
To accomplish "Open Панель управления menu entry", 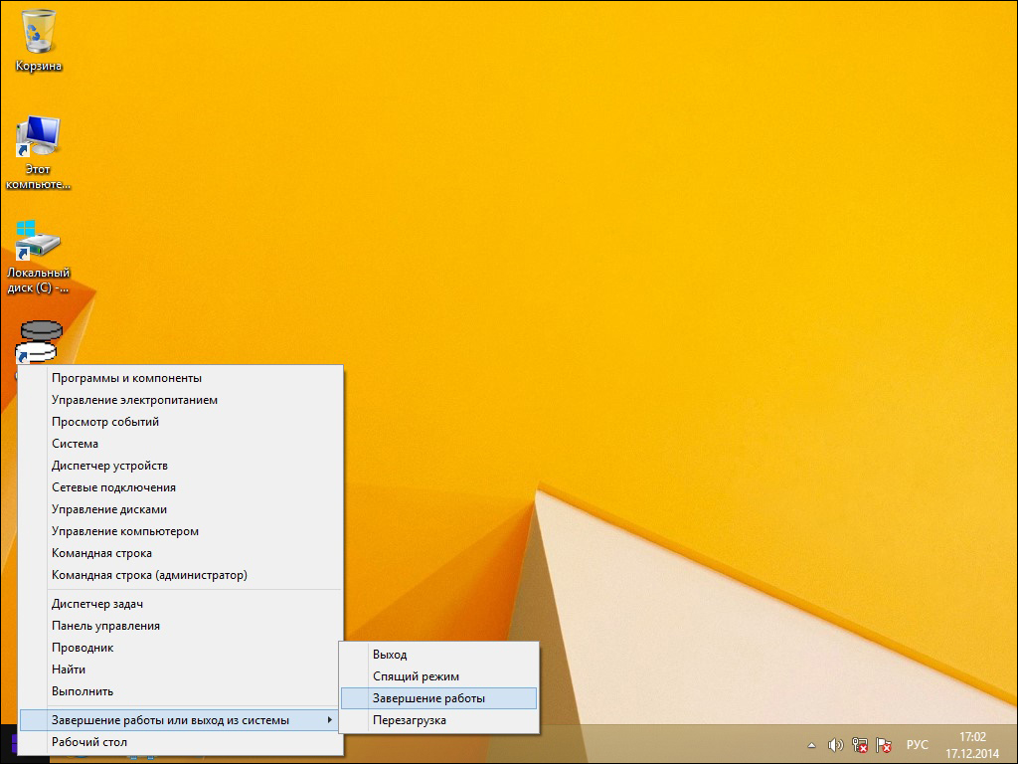I will click(105, 626).
